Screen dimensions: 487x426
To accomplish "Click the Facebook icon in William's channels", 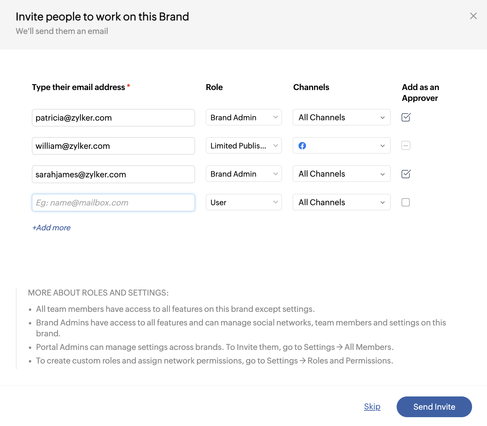I will click(302, 146).
